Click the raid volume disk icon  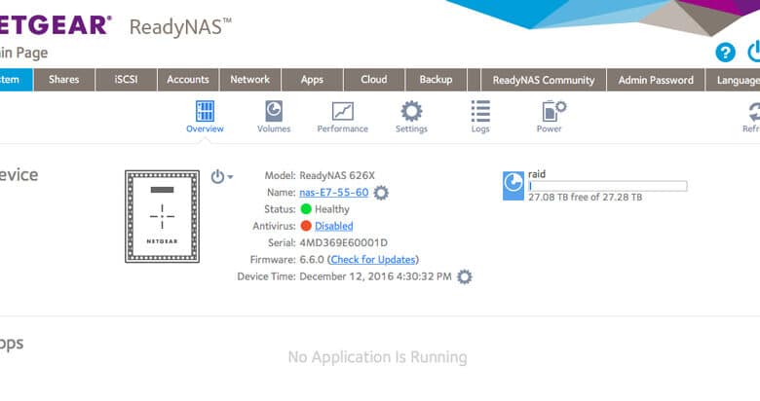click(513, 186)
